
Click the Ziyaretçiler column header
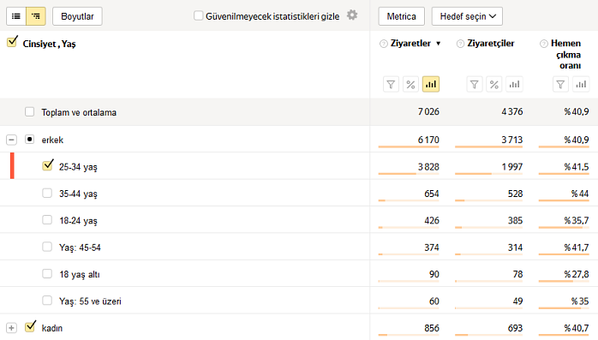click(x=491, y=44)
